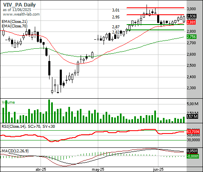
Task: Click the -0,0081 MACD histogram value tag
Action: [x=193, y=156]
